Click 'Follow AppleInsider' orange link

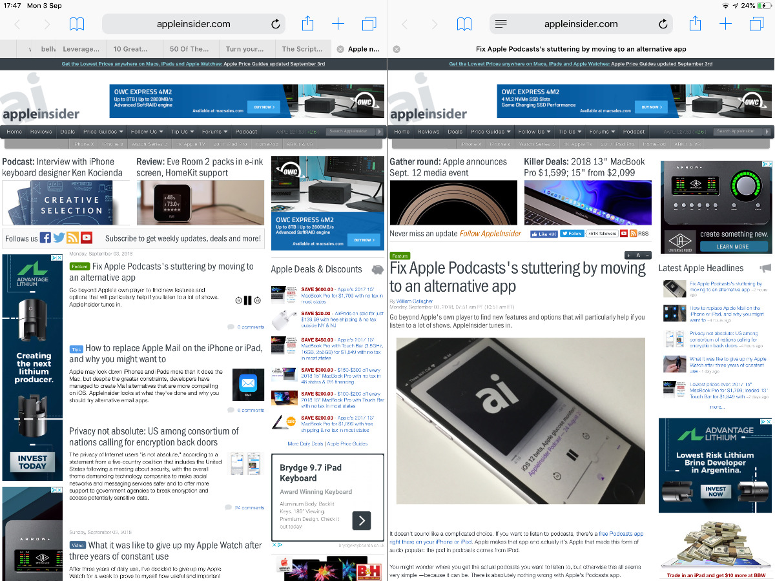point(490,234)
